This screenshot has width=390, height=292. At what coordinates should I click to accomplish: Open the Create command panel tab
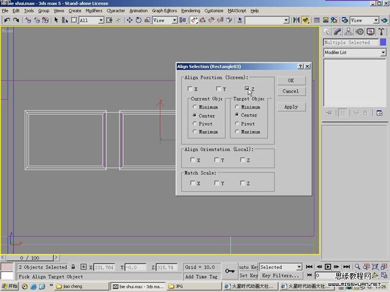pyautogui.click(x=327, y=31)
